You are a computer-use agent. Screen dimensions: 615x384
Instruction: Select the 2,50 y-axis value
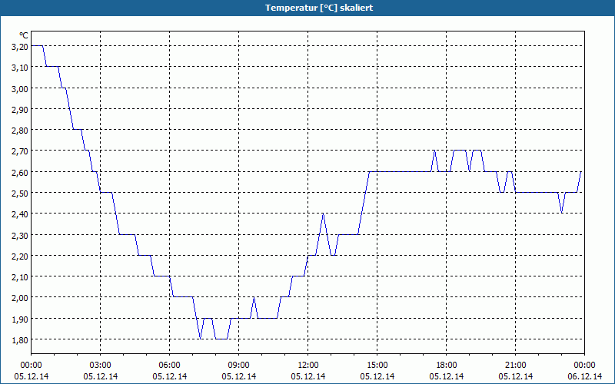tap(20, 194)
